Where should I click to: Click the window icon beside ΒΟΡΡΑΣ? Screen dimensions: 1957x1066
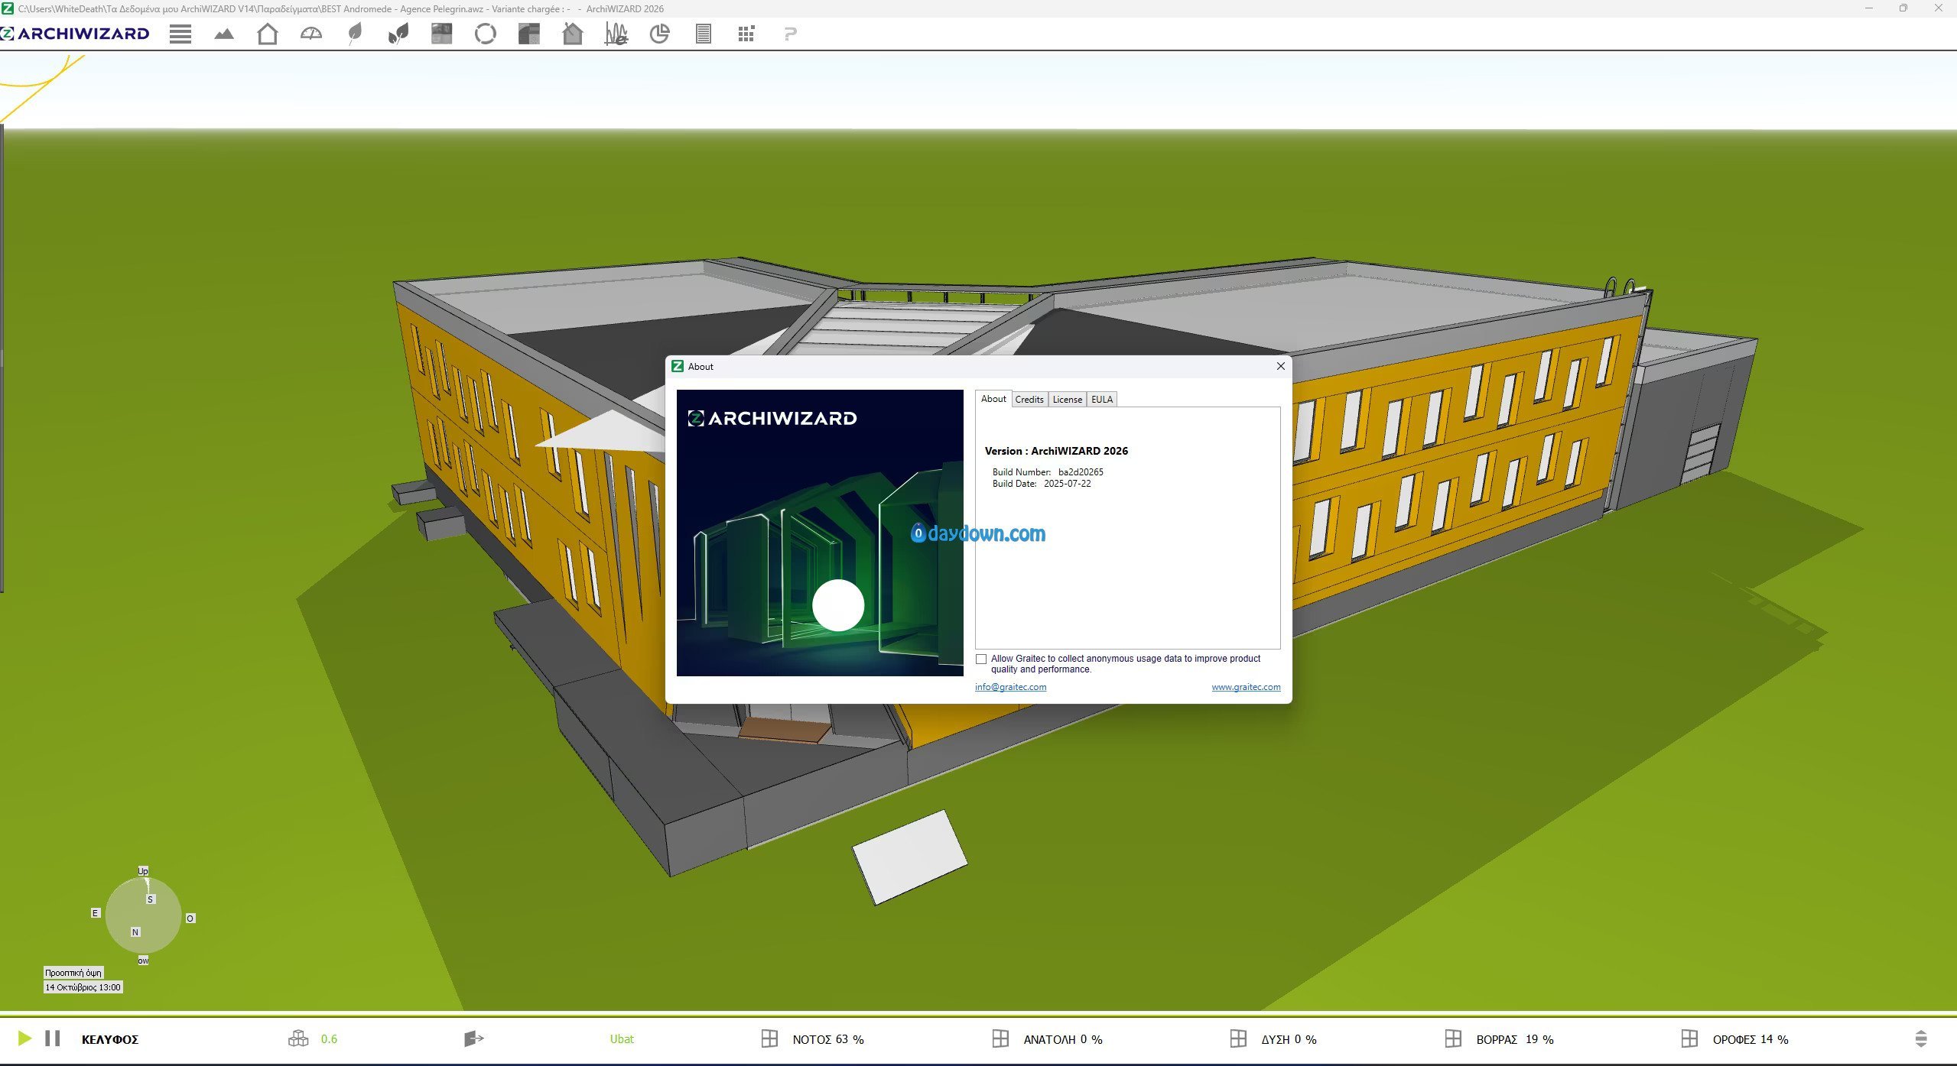pyautogui.click(x=1453, y=1038)
